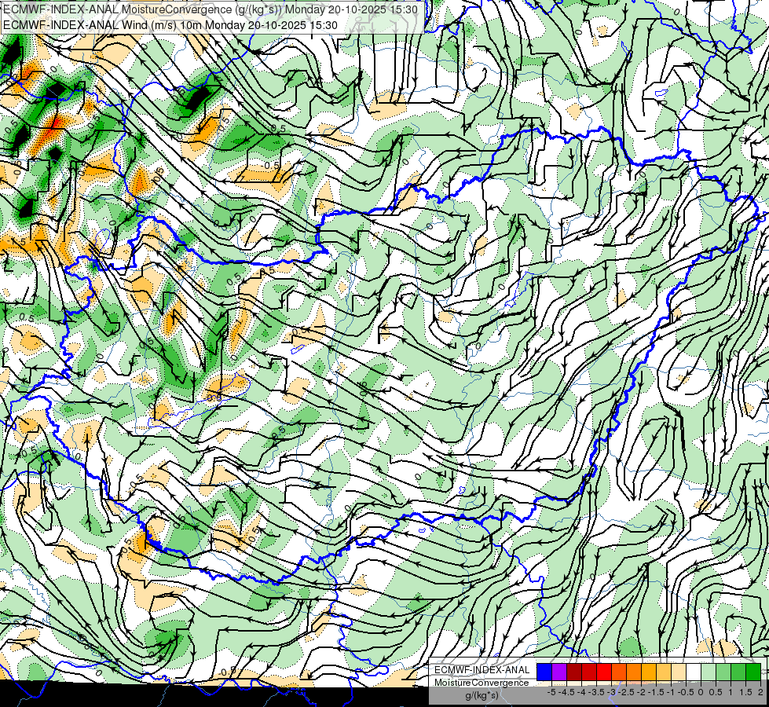This screenshot has width=769, height=707.
Task: Click the legend label MoistureConvergence
Action: point(482,683)
